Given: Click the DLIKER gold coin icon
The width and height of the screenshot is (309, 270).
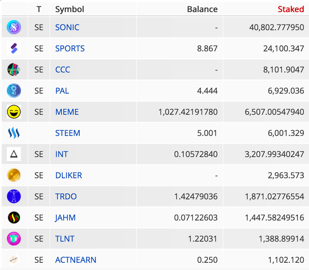Looking at the screenshot, I should [x=14, y=175].
